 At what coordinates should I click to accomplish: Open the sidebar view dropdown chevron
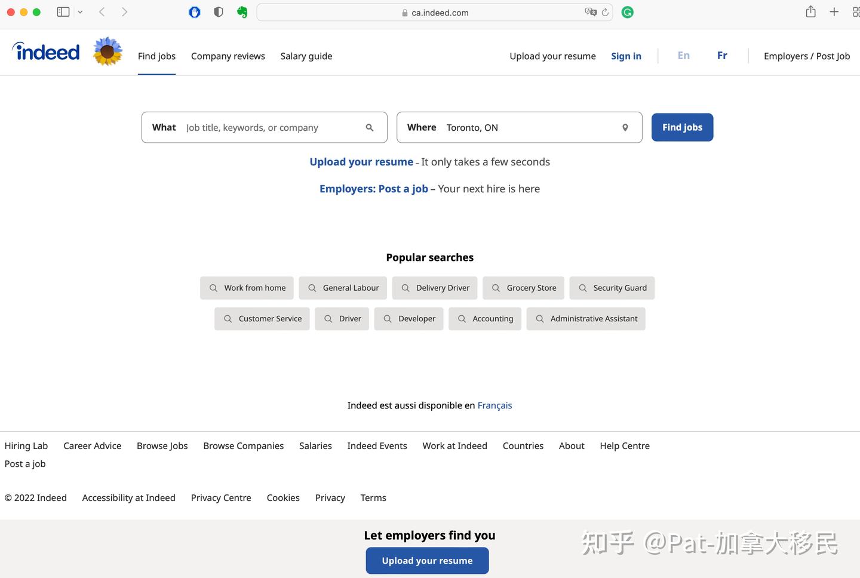point(81,11)
